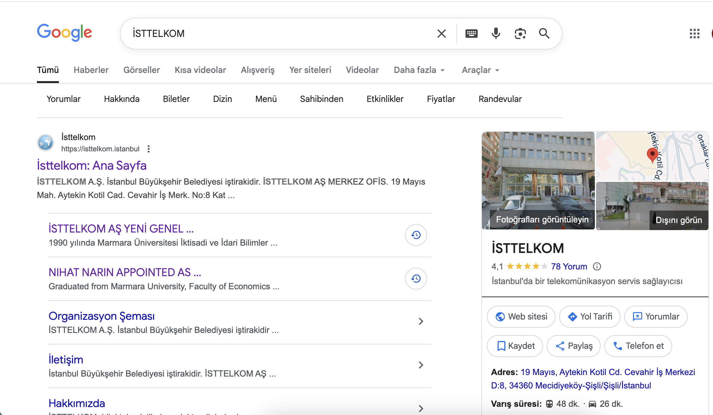This screenshot has width=713, height=415.
Task: Open the İsttelkom: Ana Sayfa link
Action: 92,165
